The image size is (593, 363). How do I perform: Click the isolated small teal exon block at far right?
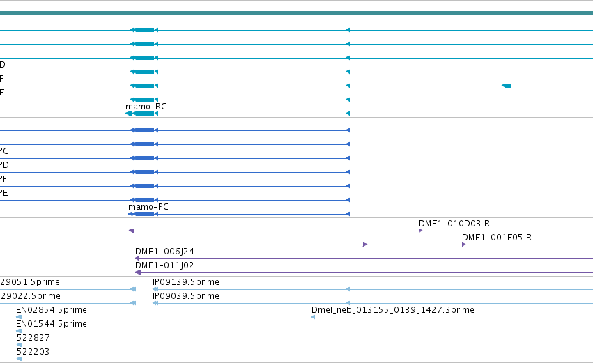click(507, 86)
